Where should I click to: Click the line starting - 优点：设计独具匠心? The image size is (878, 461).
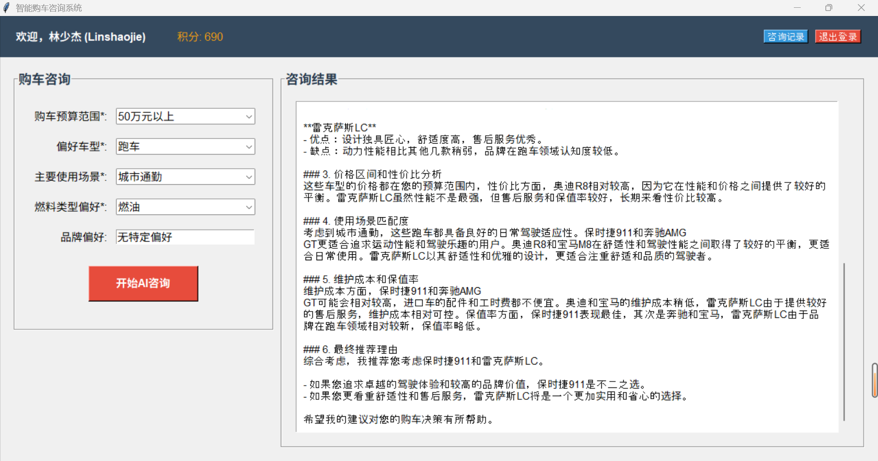(424, 139)
